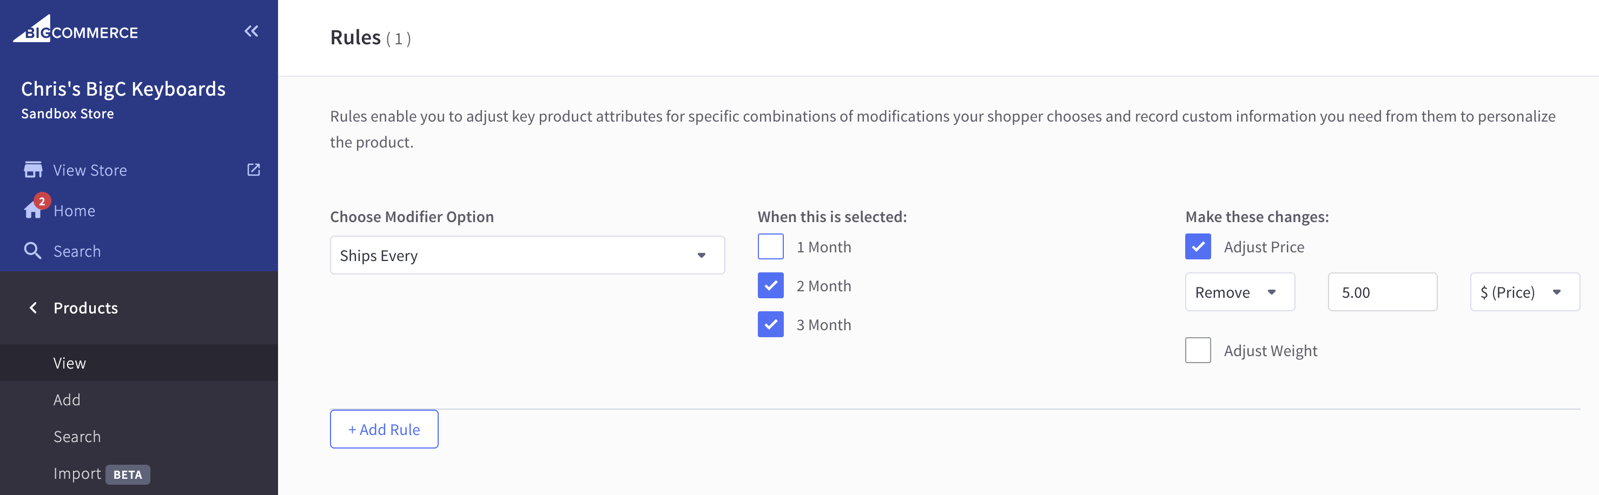Uncheck the 3 Month checkbox
Screen dimensions: 1599x495
[770, 324]
